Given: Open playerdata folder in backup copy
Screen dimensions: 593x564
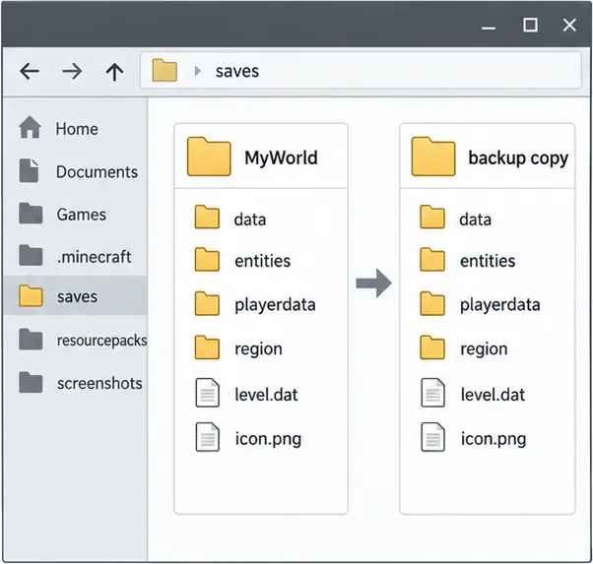Looking at the screenshot, I should [x=480, y=304].
